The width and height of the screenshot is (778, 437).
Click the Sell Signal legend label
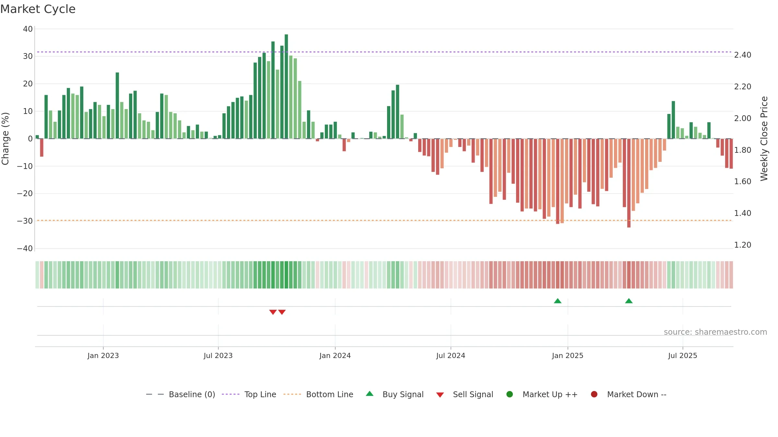click(473, 394)
